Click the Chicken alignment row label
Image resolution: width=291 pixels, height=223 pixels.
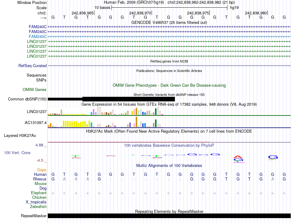pos(39,197)
